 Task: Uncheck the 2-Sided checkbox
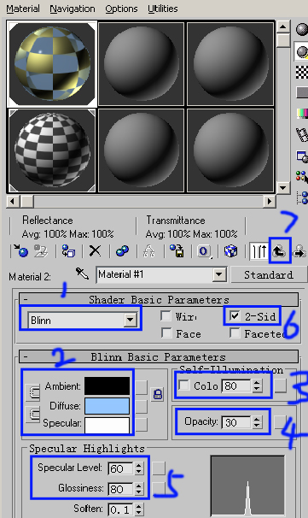235,315
